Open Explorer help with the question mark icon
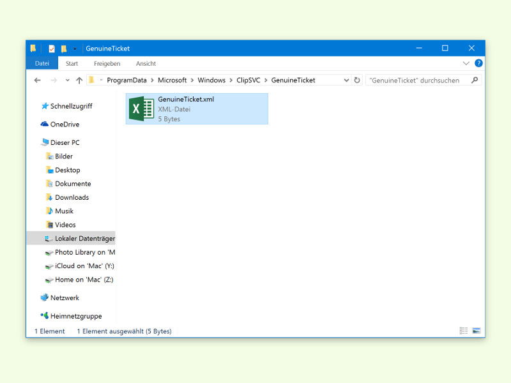The width and height of the screenshot is (511, 383). (x=478, y=63)
